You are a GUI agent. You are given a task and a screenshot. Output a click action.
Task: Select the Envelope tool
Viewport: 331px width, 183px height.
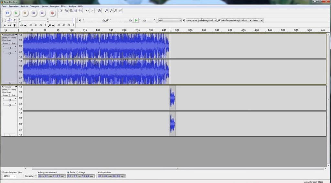click(9, 20)
